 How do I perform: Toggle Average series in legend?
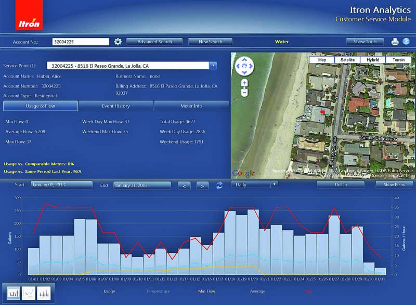click(x=257, y=291)
